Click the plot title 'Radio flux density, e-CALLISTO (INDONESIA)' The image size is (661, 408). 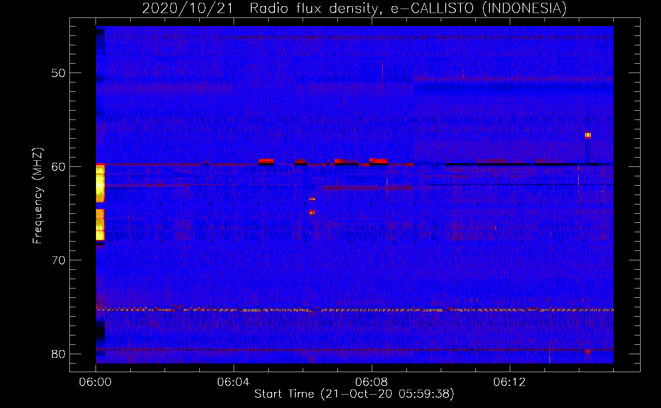(408, 8)
